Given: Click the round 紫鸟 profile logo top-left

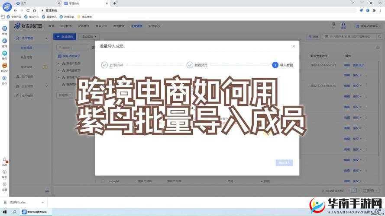Looking at the screenshot, I should (7, 7).
